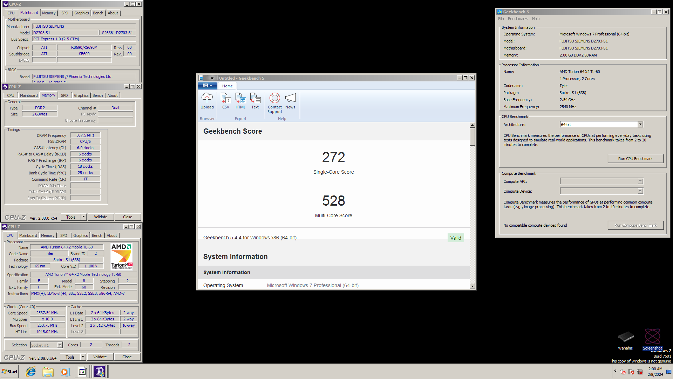Click the CPU-Z title icon of Memory window
Image resolution: width=673 pixels, height=379 pixels.
coord(5,87)
